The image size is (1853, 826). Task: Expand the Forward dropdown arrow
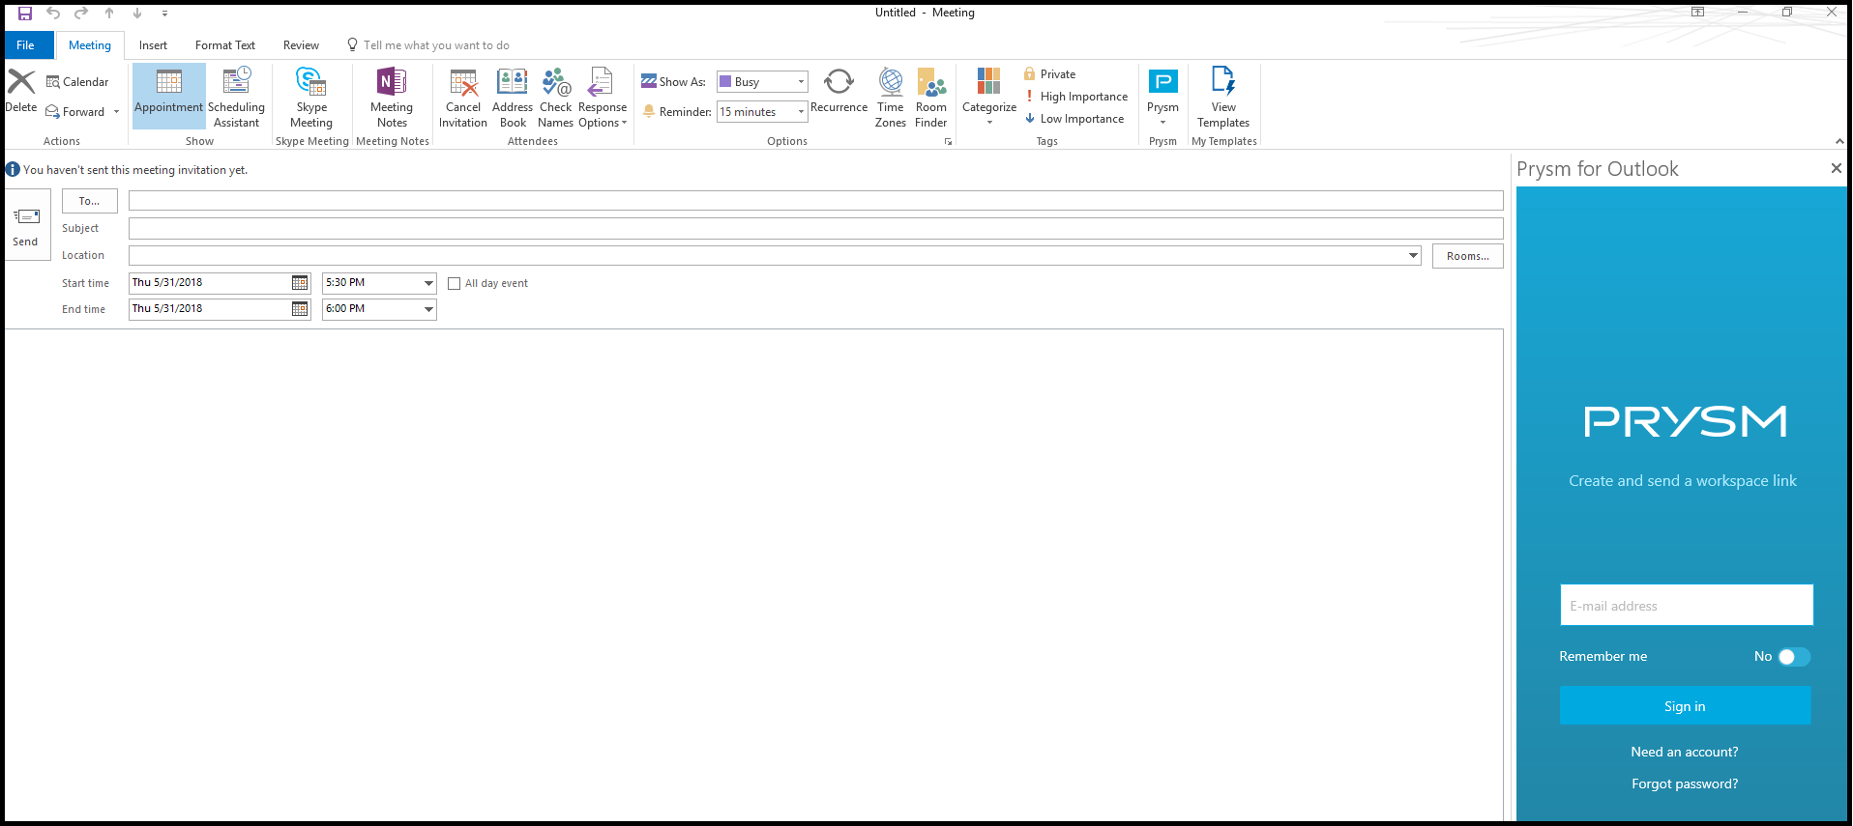[x=117, y=112]
